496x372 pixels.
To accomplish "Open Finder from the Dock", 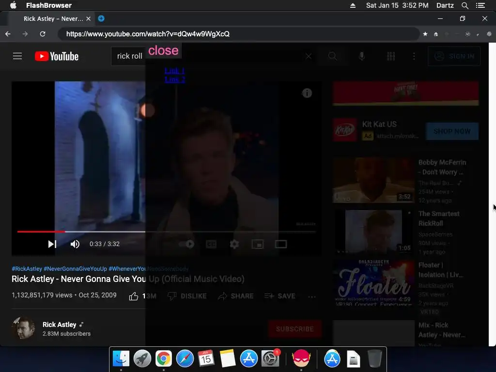I will tap(121, 358).
